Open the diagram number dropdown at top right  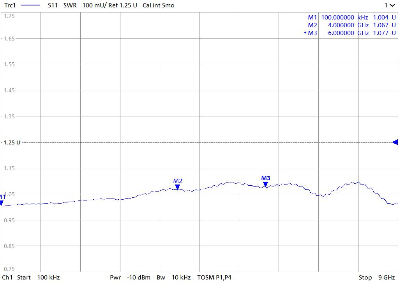(x=389, y=5)
